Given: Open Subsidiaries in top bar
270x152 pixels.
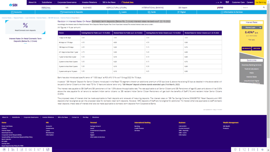Looking at the screenshot, I should tap(47, 2).
